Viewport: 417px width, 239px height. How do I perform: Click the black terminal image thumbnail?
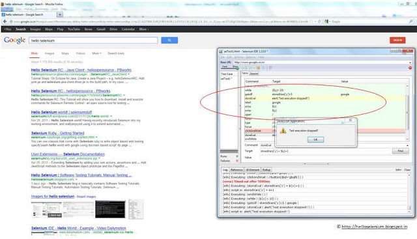[x=110, y=210]
